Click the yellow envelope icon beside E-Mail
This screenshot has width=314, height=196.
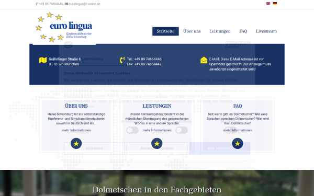(204, 60)
